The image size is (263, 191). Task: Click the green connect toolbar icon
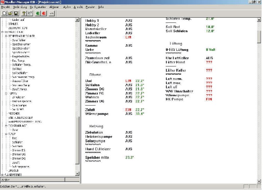click(37, 13)
